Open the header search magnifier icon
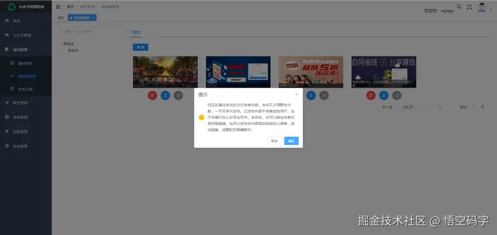The height and width of the screenshot is (235, 497). click(459, 6)
